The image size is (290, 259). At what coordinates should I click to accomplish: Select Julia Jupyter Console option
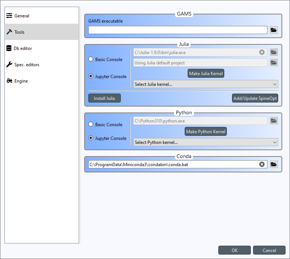point(108,76)
